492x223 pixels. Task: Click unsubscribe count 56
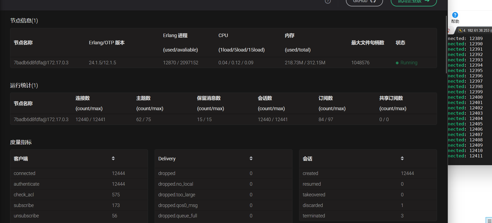[115, 216]
